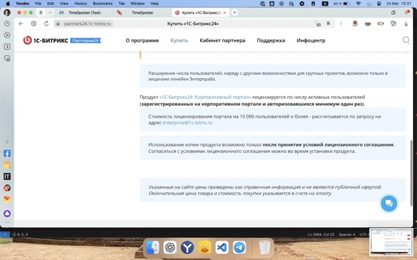Launch Telegram from the Dock

(x=239, y=248)
